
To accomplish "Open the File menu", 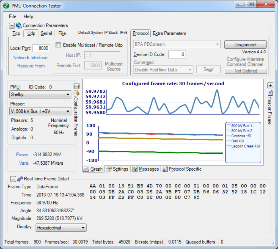I will pos(13,17).
